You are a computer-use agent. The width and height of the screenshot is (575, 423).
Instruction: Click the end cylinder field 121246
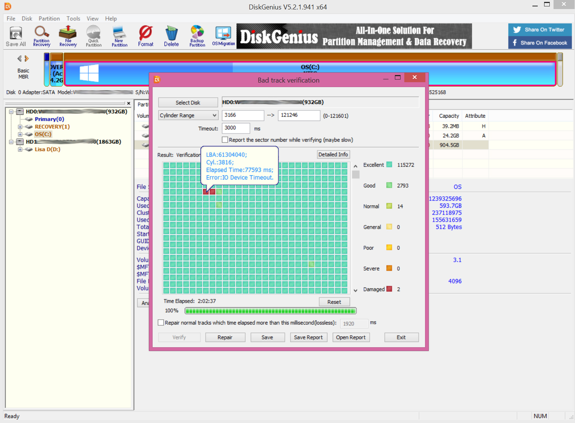pyautogui.click(x=299, y=115)
